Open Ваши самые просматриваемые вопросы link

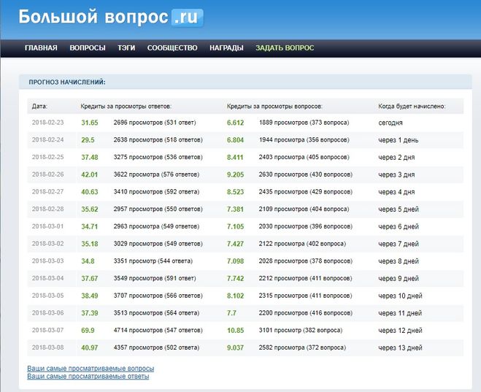[x=91, y=369]
